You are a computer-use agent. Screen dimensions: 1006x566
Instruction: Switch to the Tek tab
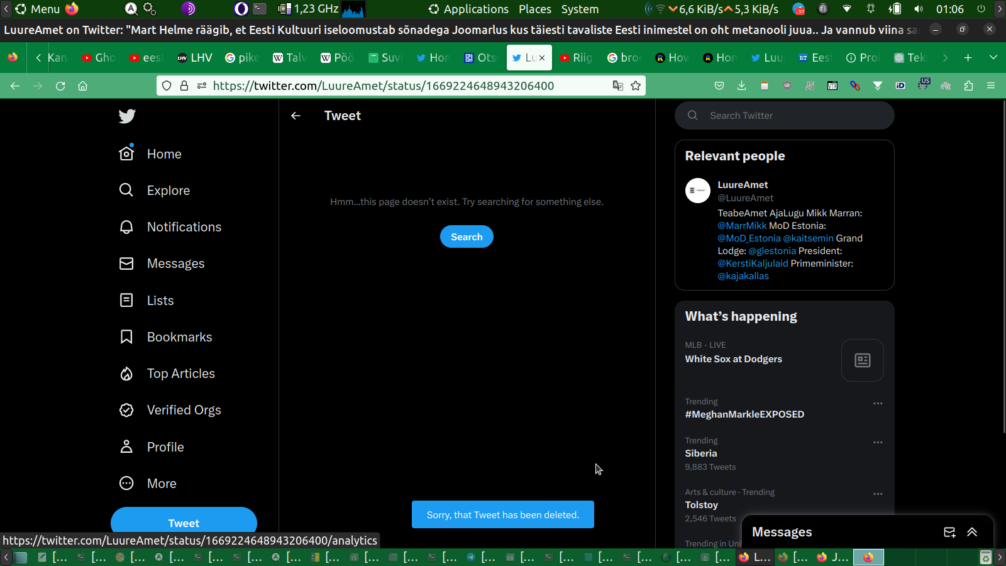pos(912,58)
